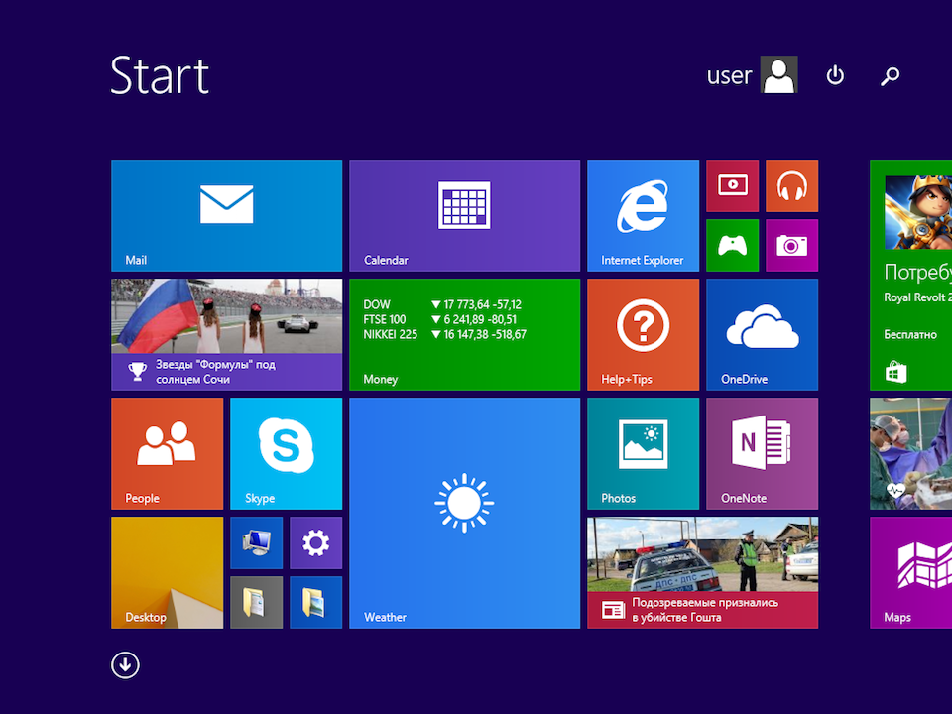Launch the Skype tile
The image size is (952, 714).
[286, 453]
